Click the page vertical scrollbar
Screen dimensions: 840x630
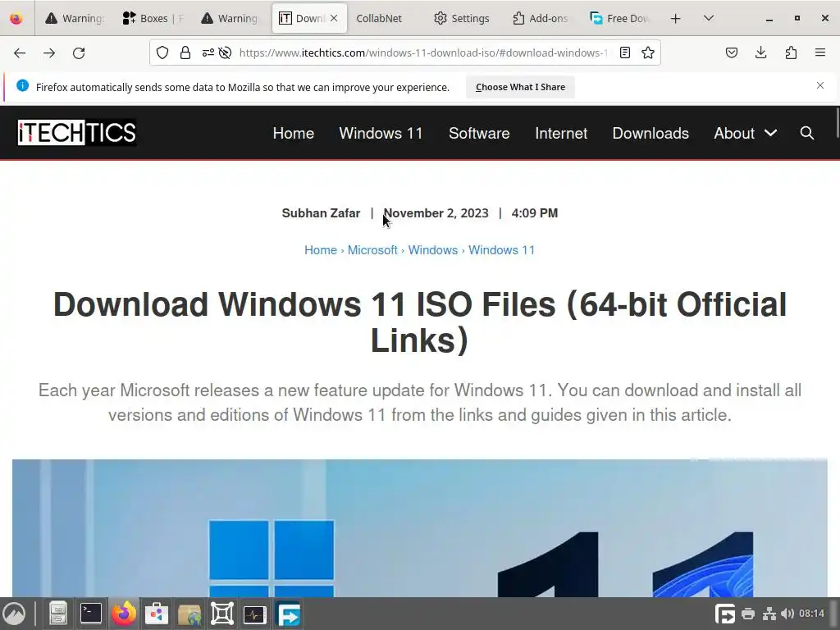(837, 123)
